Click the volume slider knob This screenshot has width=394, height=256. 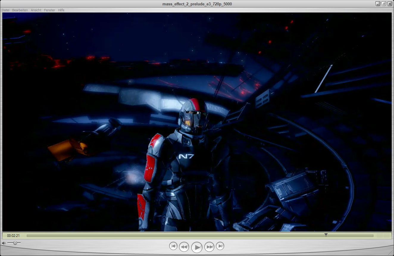point(15,243)
